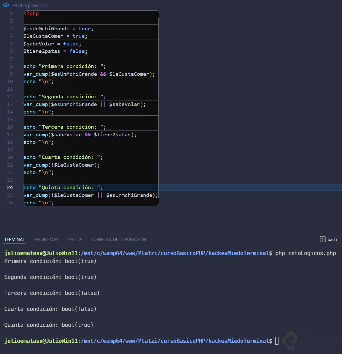Click line number 24 in gutter
Screen dimensions: 342x354
pos(10,188)
